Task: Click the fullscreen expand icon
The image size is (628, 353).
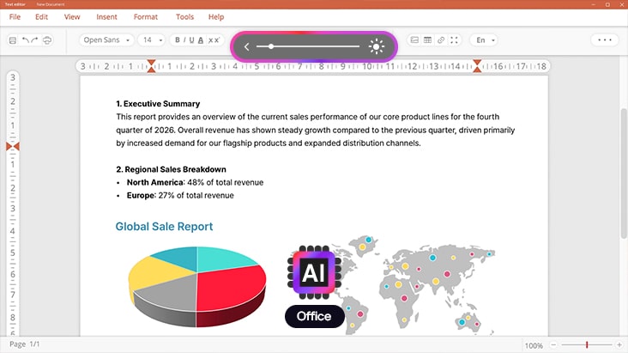Action: pyautogui.click(x=455, y=40)
